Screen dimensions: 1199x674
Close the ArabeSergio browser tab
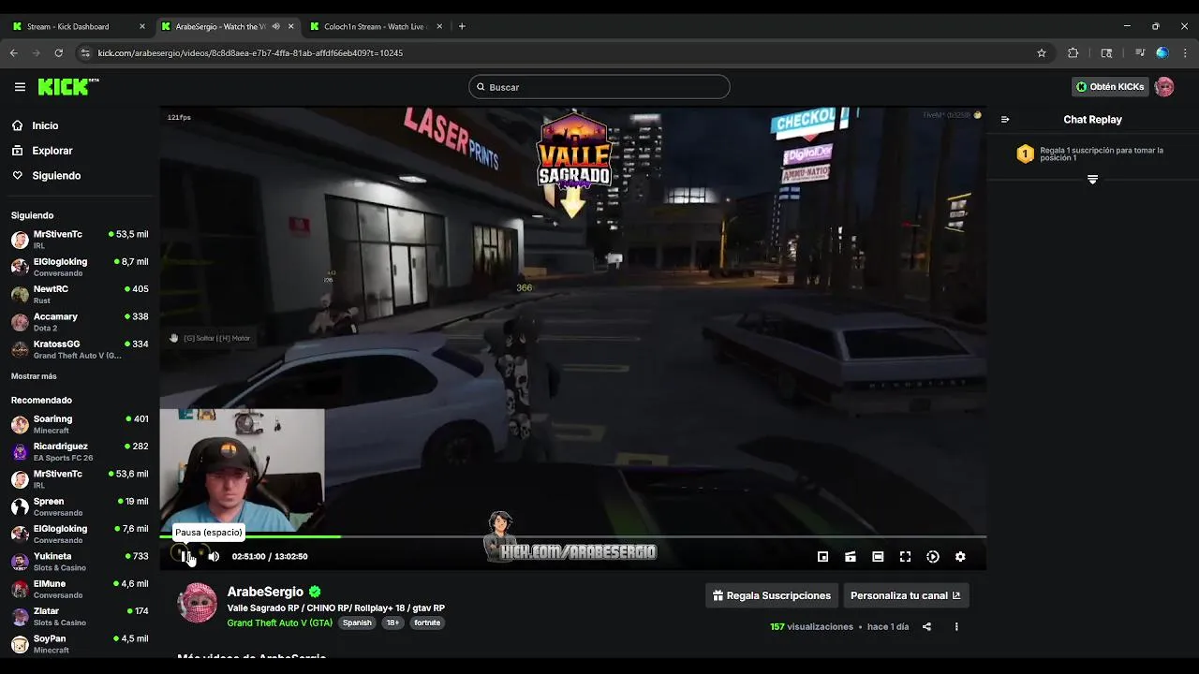tap(290, 26)
